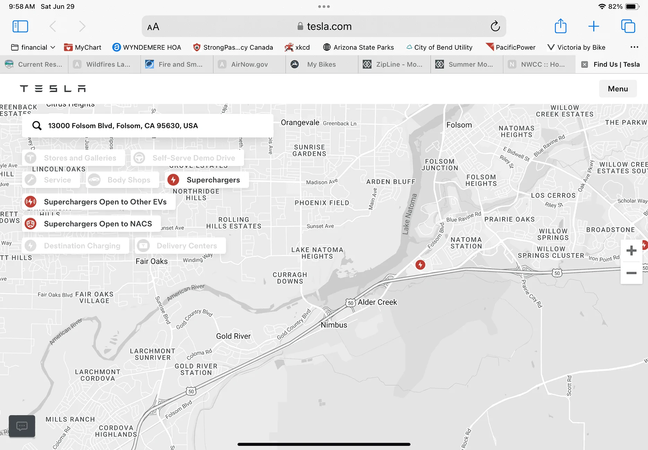Zoom in the map with plus
Image resolution: width=648 pixels, height=450 pixels.
(x=631, y=250)
